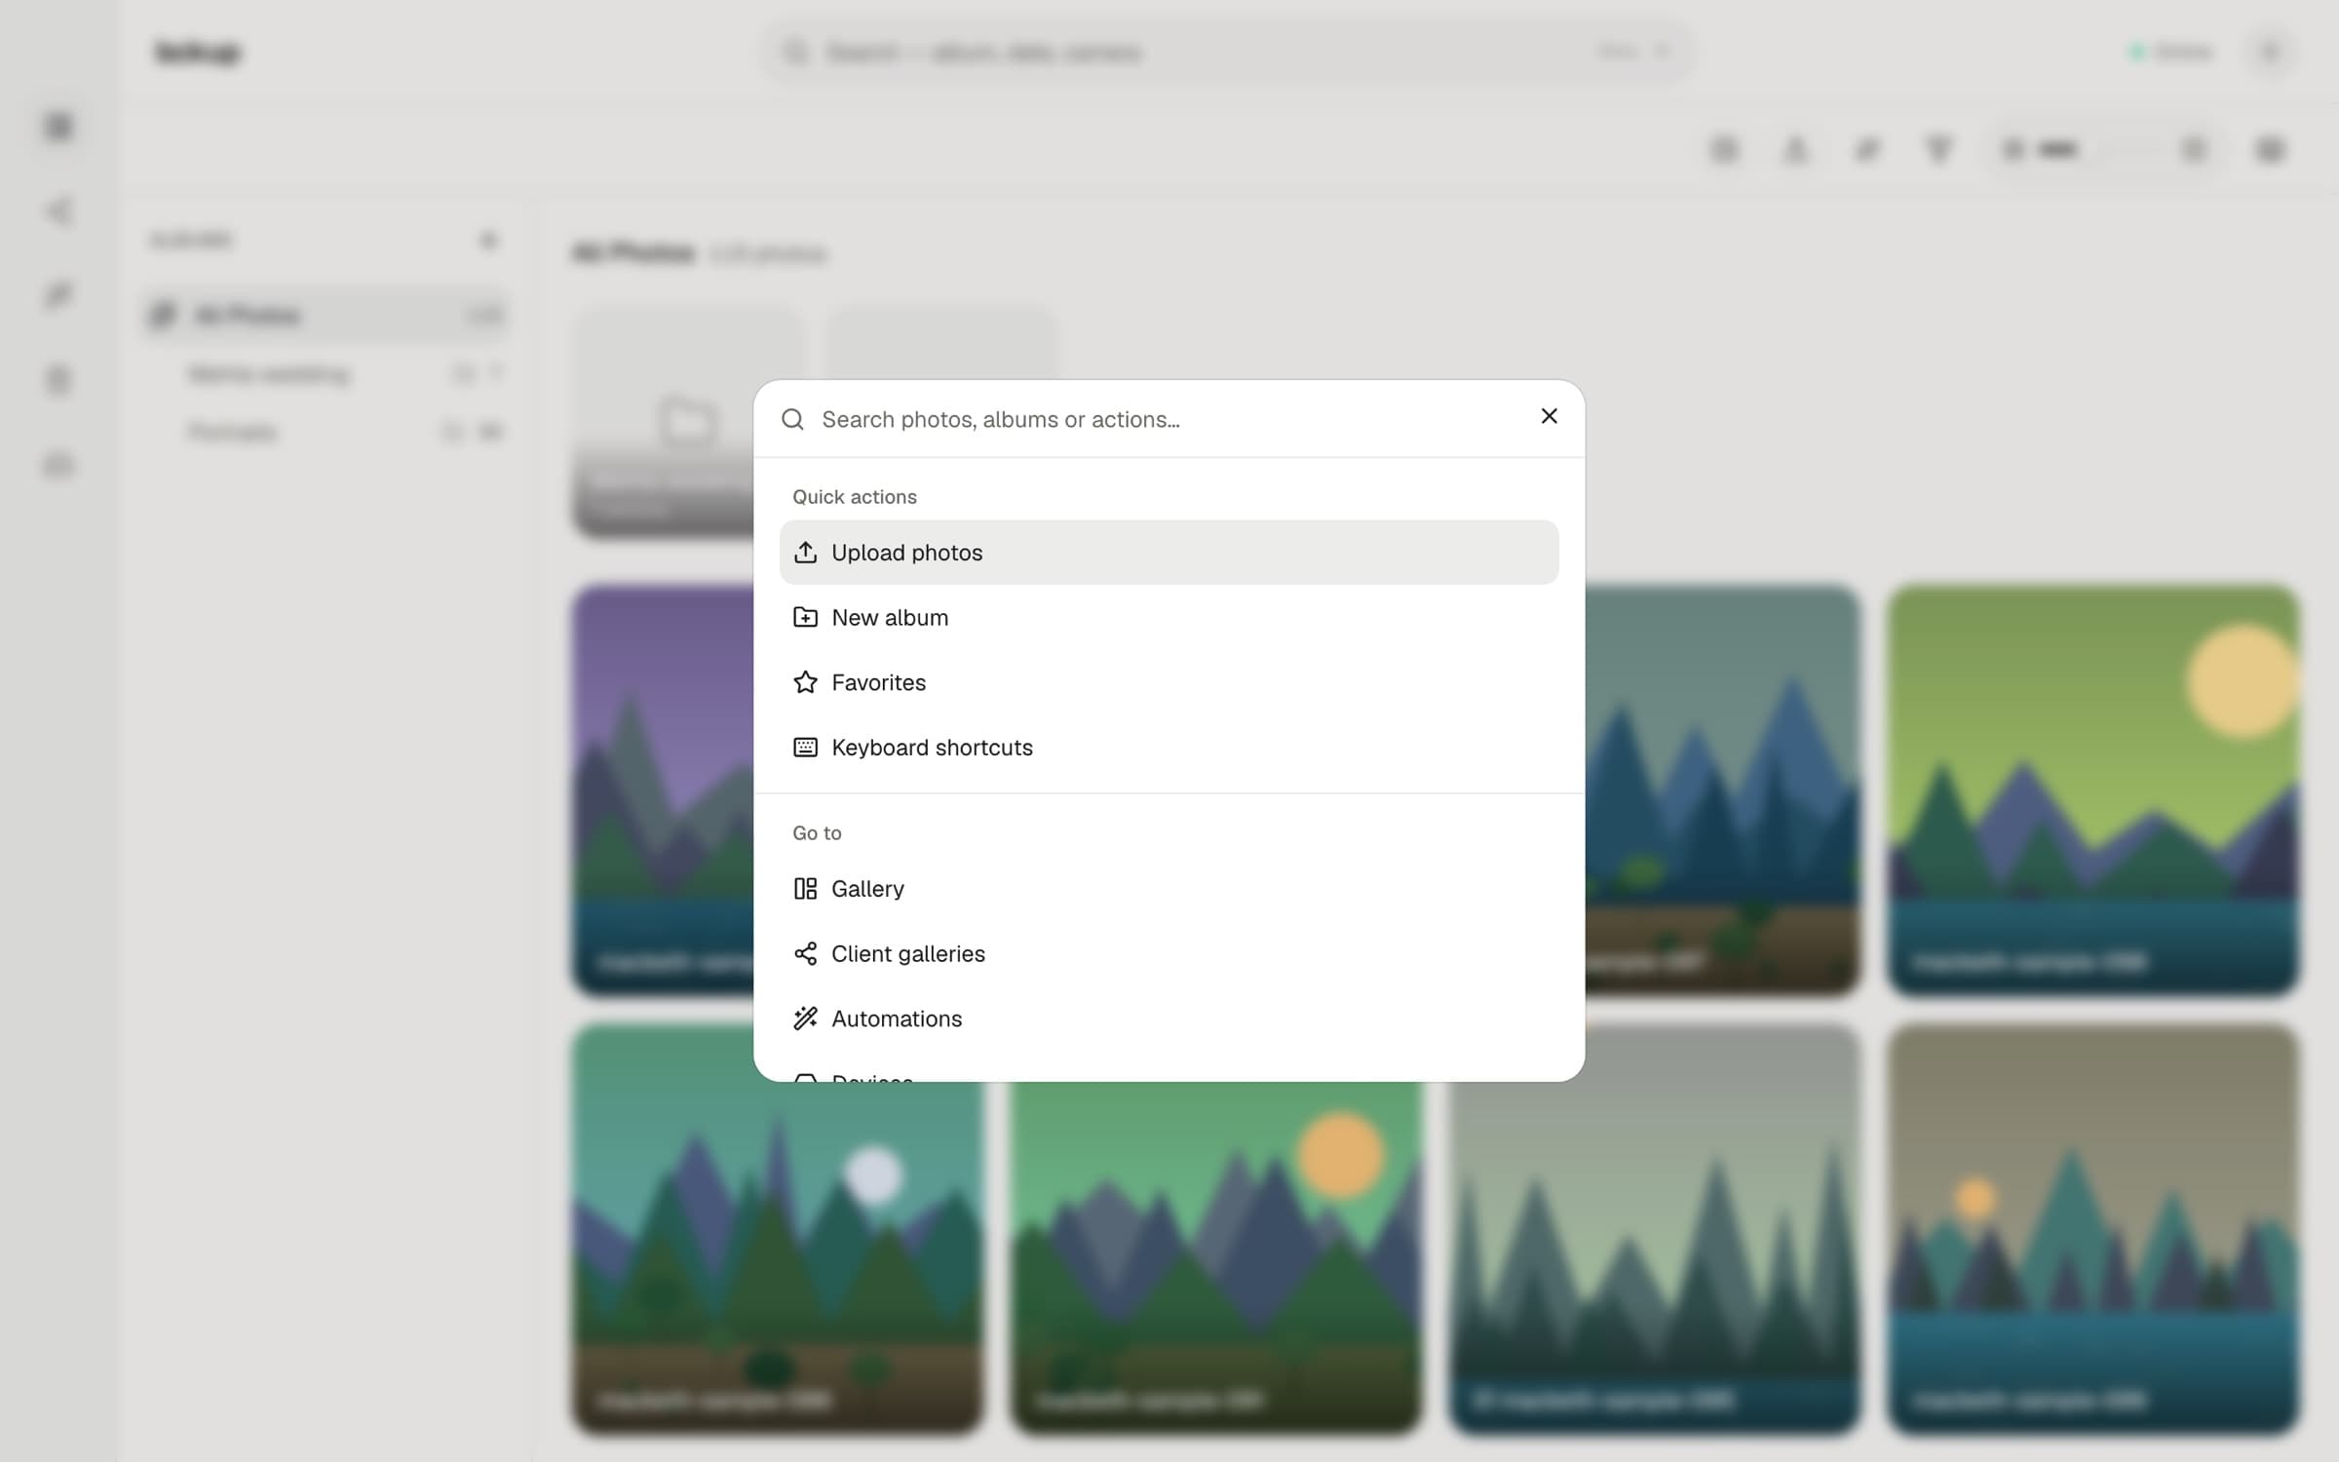Open Favorites from quick actions
This screenshot has height=1462, width=2339.
coord(1169,682)
